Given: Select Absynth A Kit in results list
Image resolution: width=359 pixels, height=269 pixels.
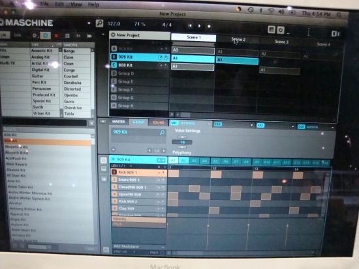Looking at the screenshot, I should [x=16, y=147].
